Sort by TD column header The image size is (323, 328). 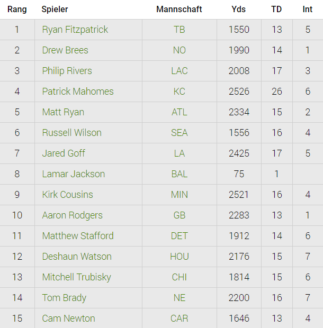[x=276, y=10]
